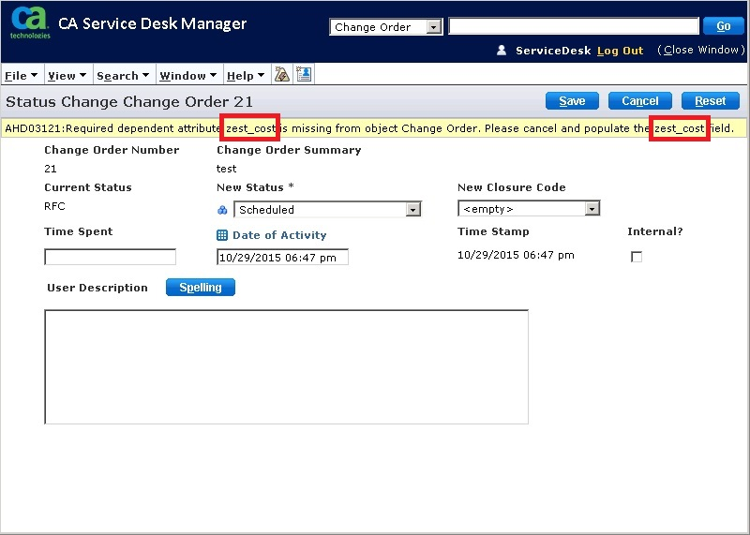This screenshot has height=535, width=750.
Task: Click the contact card toolbar icon
Action: click(304, 75)
